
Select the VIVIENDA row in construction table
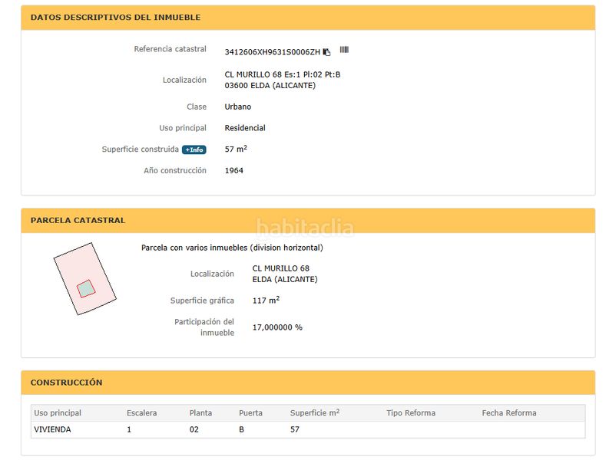[x=308, y=430]
